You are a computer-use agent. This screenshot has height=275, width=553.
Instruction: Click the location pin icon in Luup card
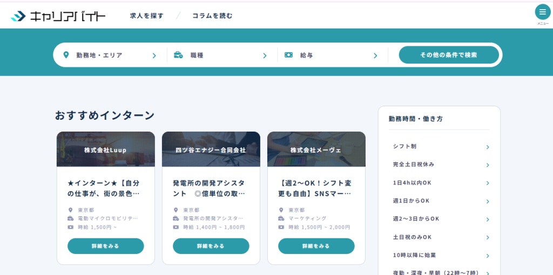pyautogui.click(x=70, y=210)
